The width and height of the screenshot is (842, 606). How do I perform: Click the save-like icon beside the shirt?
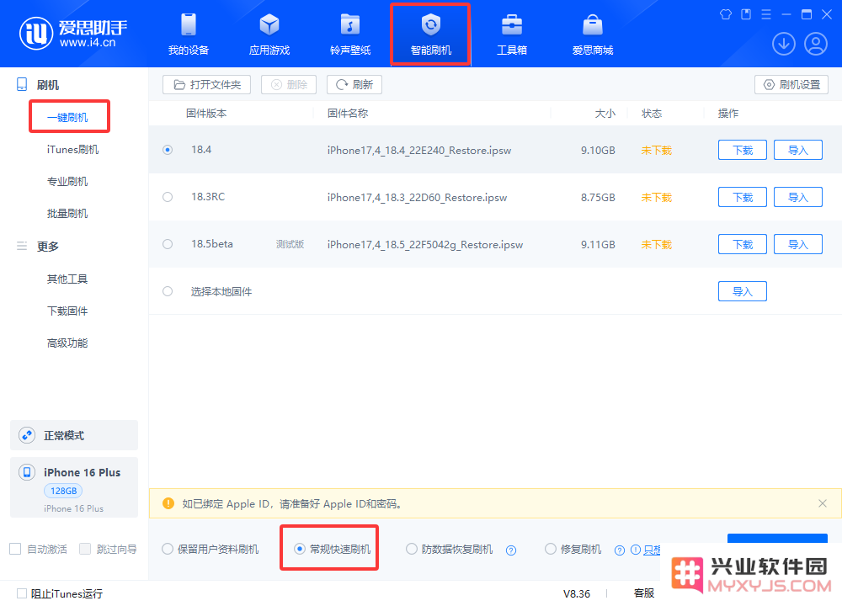pyautogui.click(x=746, y=14)
